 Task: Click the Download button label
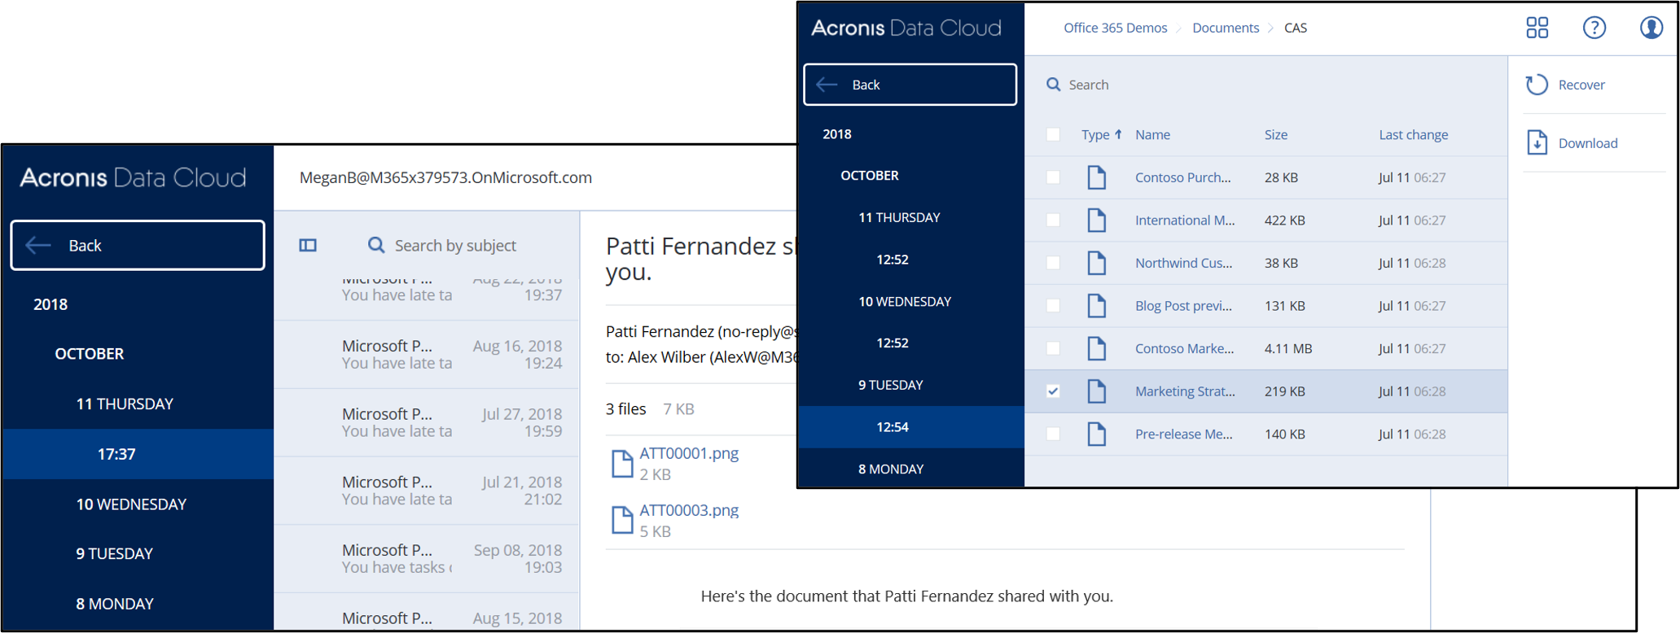point(1588,143)
